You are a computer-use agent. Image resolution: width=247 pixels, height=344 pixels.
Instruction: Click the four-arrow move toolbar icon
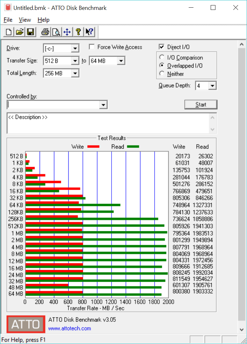coord(67,32)
